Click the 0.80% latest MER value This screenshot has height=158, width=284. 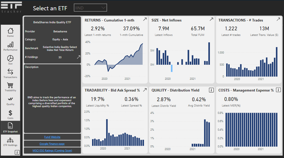coord(231,99)
